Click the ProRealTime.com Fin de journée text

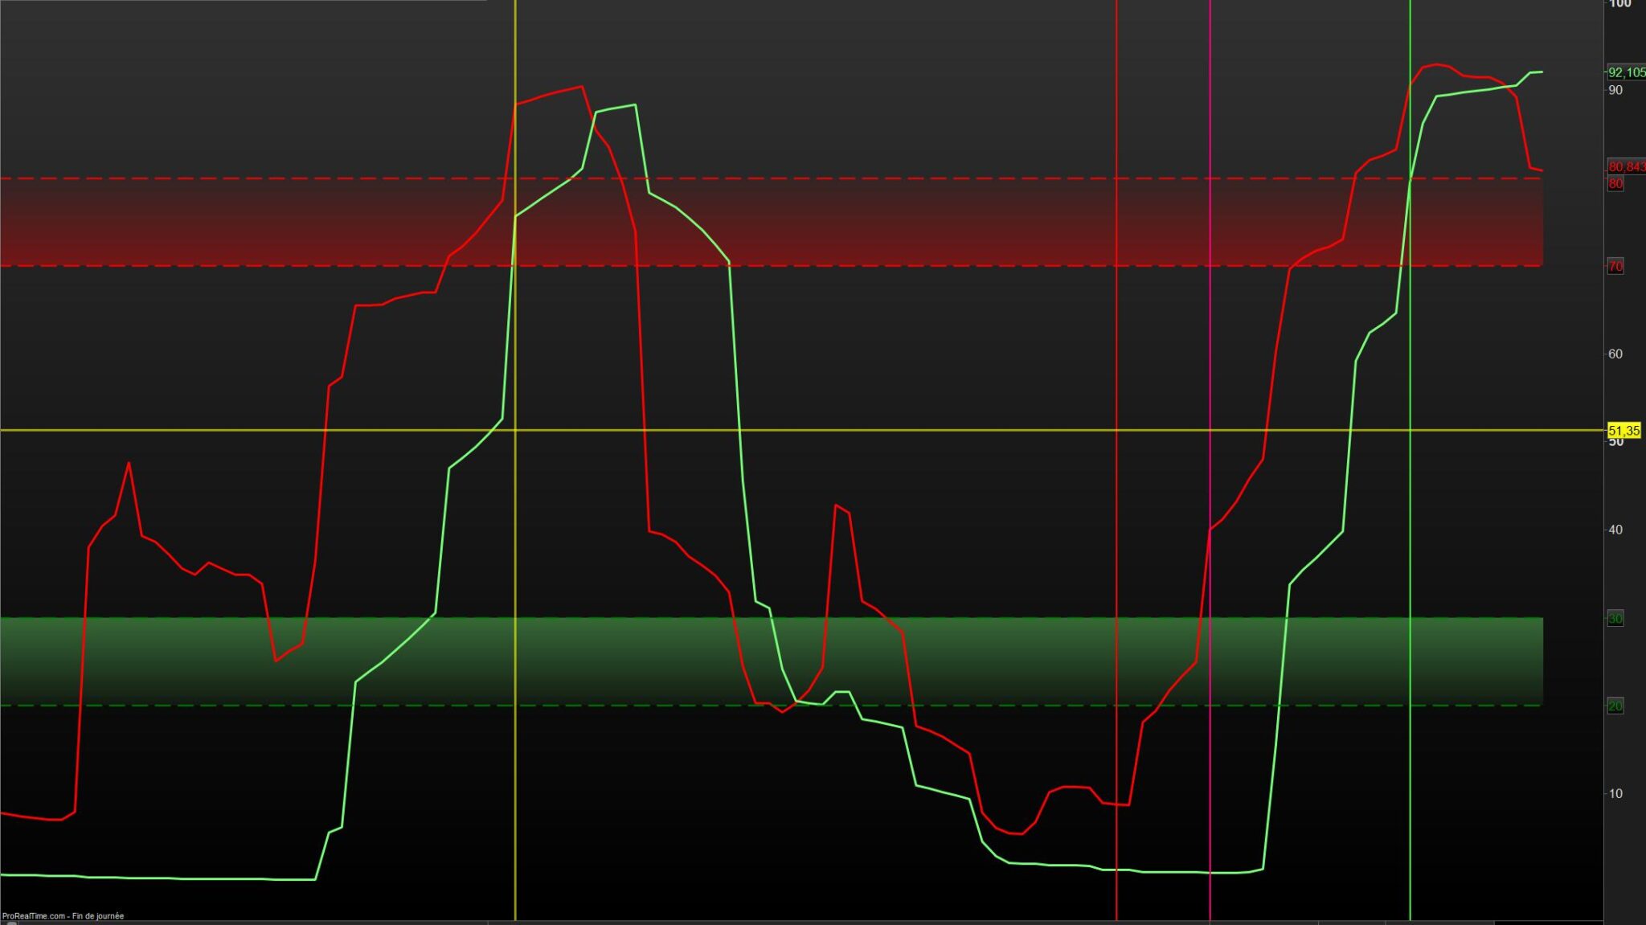pos(63,915)
